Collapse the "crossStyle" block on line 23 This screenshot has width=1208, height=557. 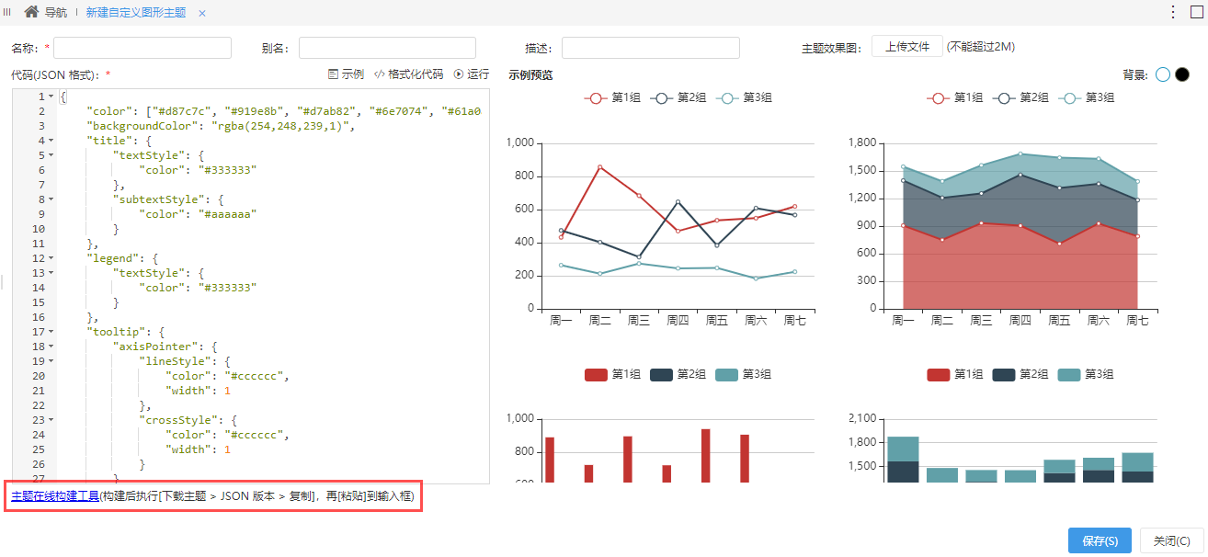[x=51, y=420]
